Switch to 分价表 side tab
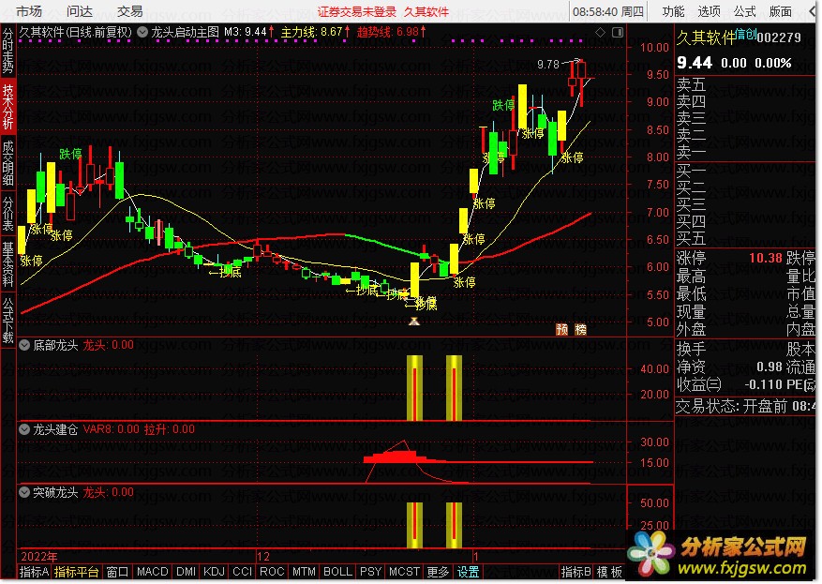The width and height of the screenshot is (822, 584). click(x=7, y=214)
